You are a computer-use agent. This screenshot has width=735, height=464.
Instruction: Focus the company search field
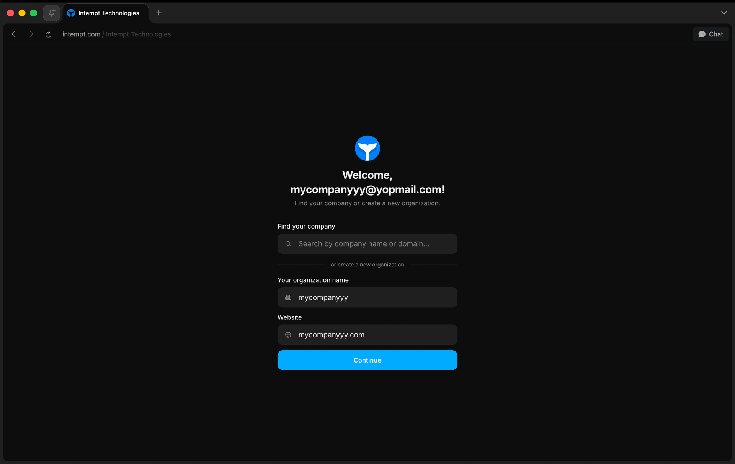[x=367, y=244]
